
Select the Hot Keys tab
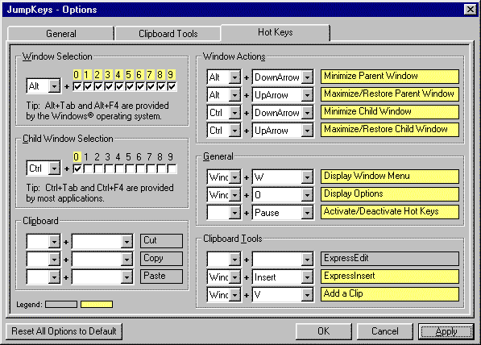[x=276, y=32]
